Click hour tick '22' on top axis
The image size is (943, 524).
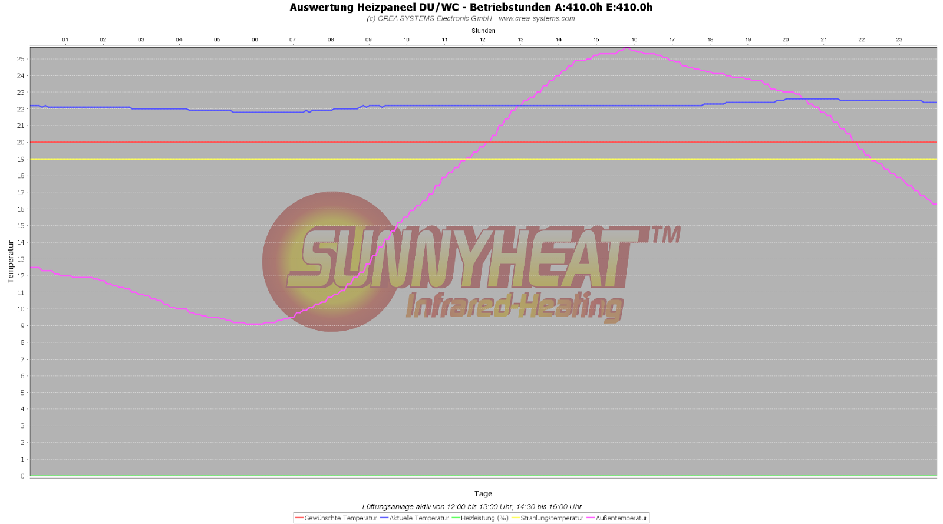pos(862,39)
